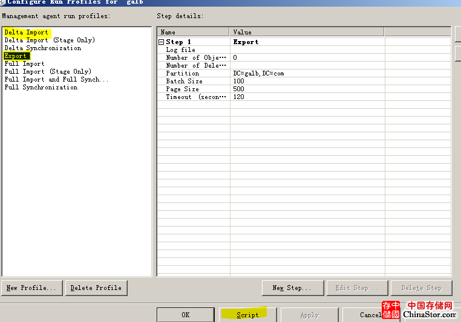Select the Export run profile
Image resolution: width=461 pixels, height=322 pixels.
[16, 56]
